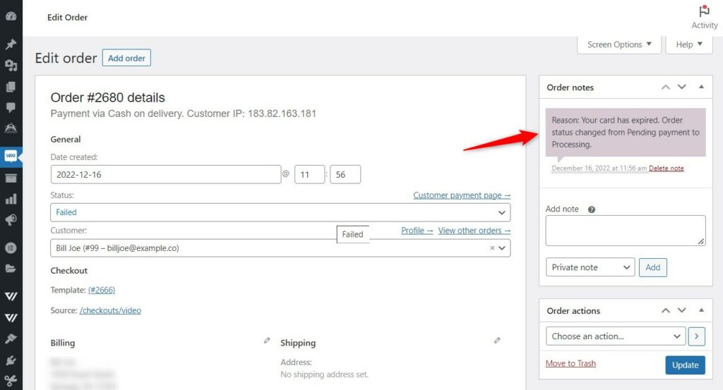View other orders of this customer
The height and width of the screenshot is (390, 723).
474,230
